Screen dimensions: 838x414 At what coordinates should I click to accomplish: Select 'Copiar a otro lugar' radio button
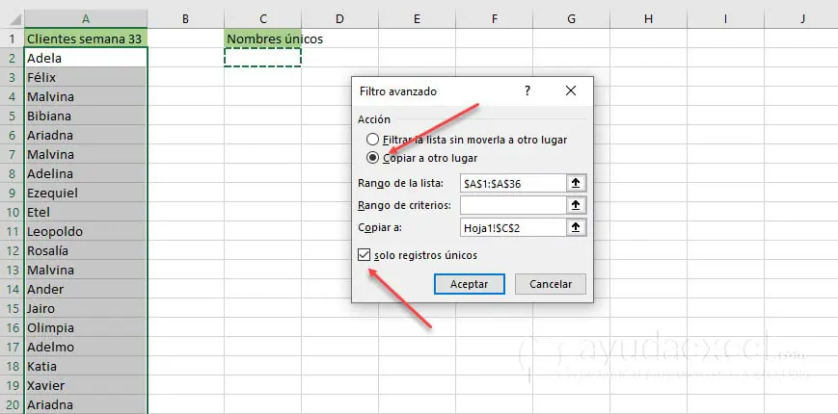point(372,158)
